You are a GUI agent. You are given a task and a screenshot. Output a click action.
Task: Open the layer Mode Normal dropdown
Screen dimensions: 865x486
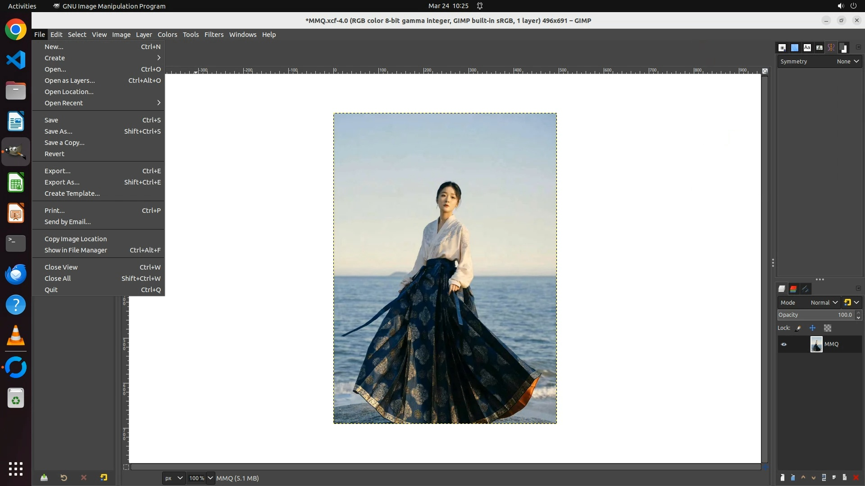click(x=824, y=302)
